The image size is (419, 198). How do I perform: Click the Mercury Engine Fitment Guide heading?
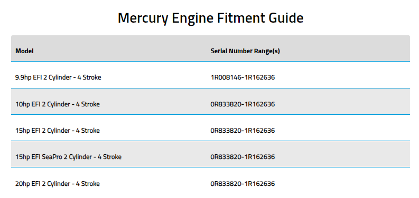pos(211,18)
